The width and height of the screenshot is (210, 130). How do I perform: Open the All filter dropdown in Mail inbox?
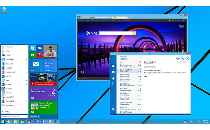click(121, 62)
